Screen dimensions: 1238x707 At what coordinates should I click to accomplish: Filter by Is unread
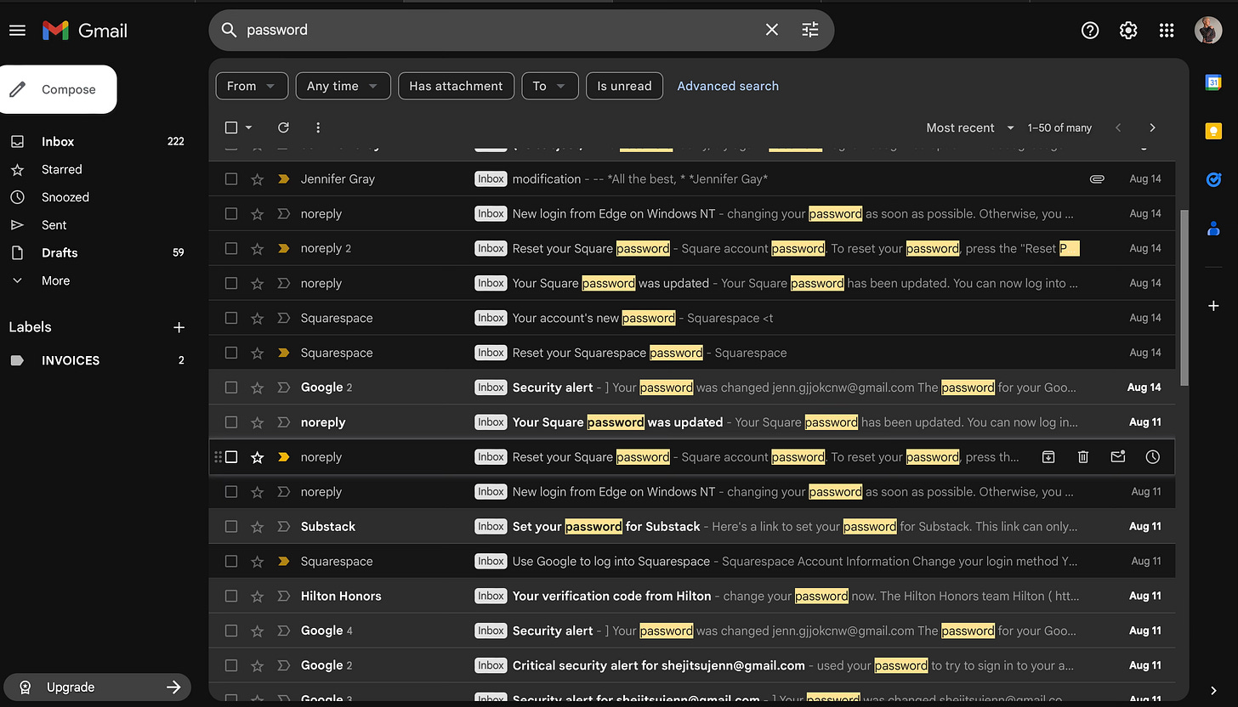coord(624,86)
